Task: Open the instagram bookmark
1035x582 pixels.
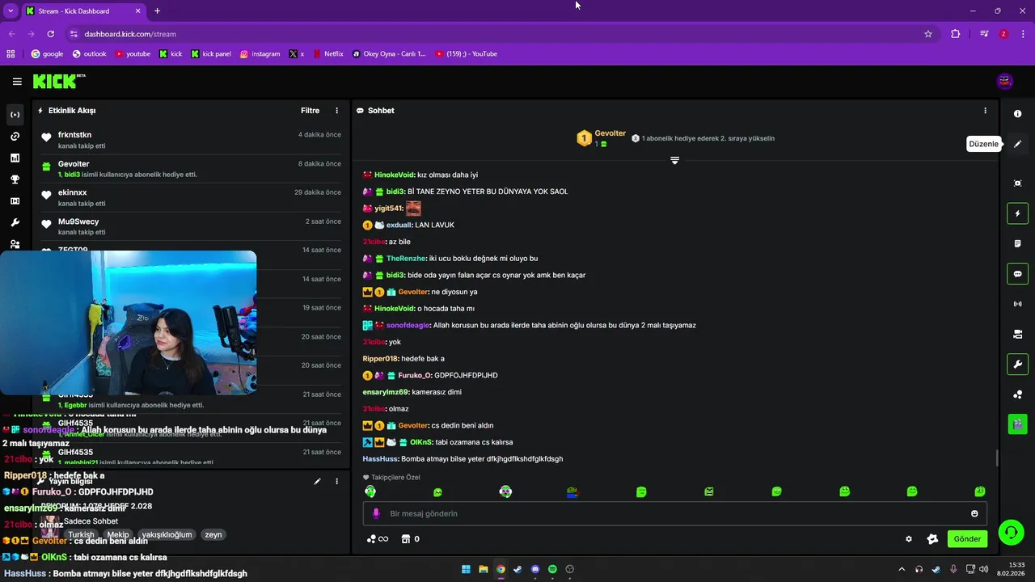Action: pos(260,54)
